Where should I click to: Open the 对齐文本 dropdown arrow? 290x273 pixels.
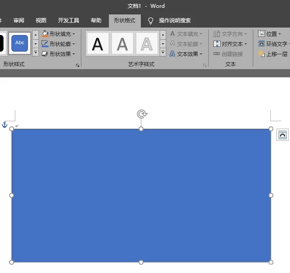point(246,44)
